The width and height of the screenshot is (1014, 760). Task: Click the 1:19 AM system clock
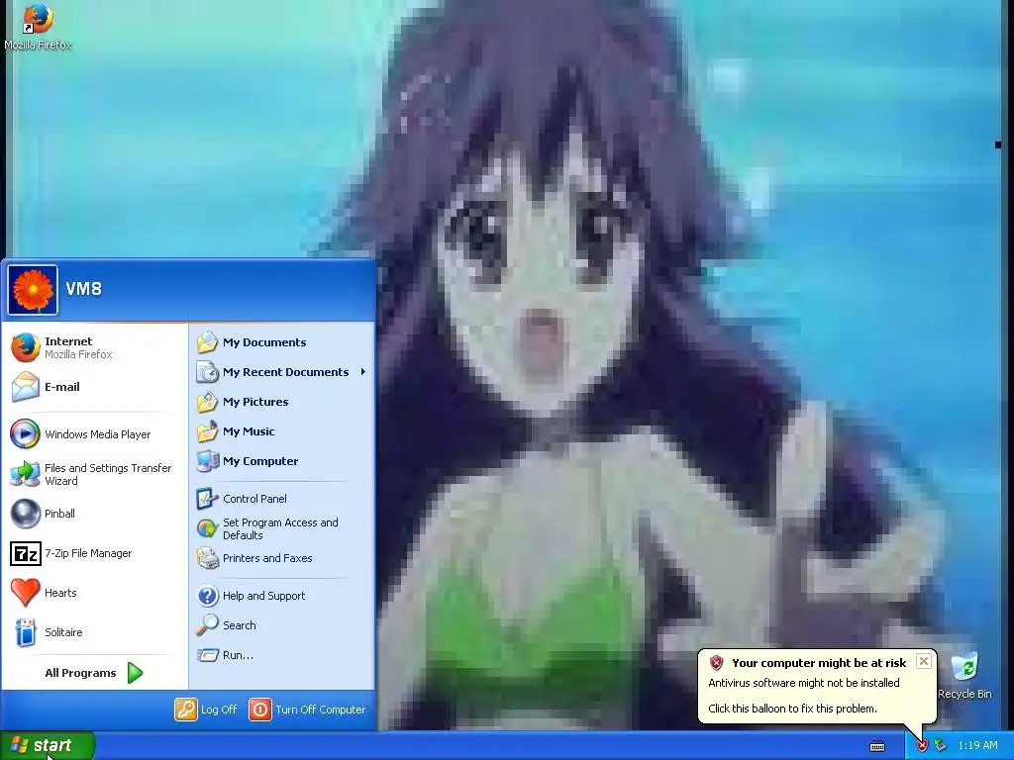point(977,746)
